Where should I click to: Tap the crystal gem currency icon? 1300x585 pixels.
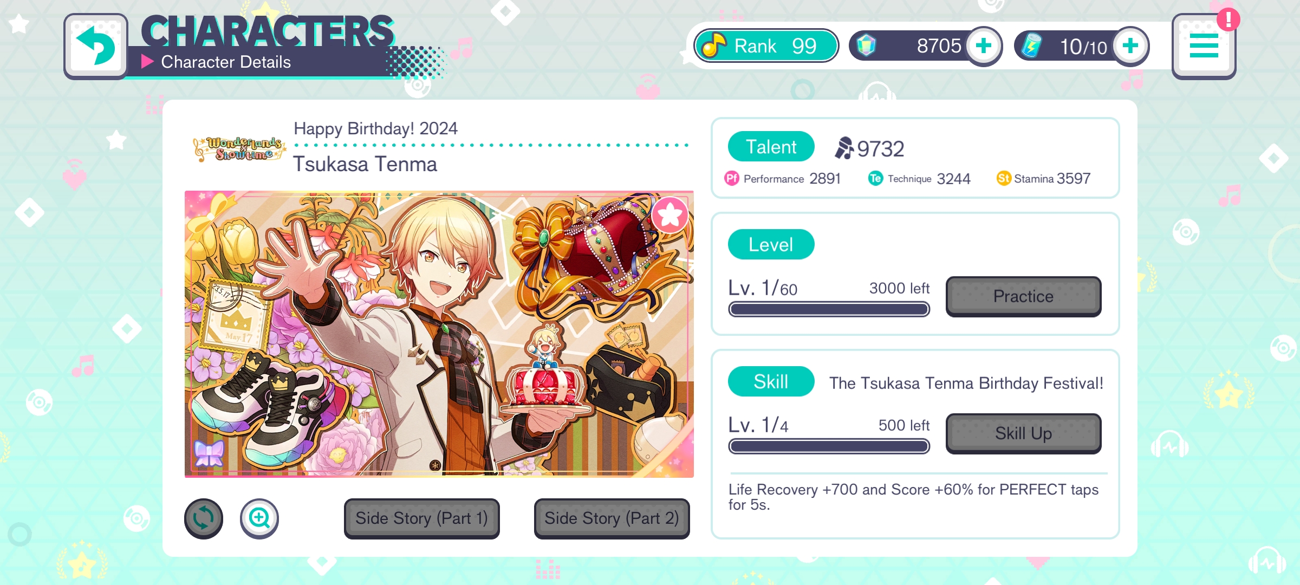[866, 46]
